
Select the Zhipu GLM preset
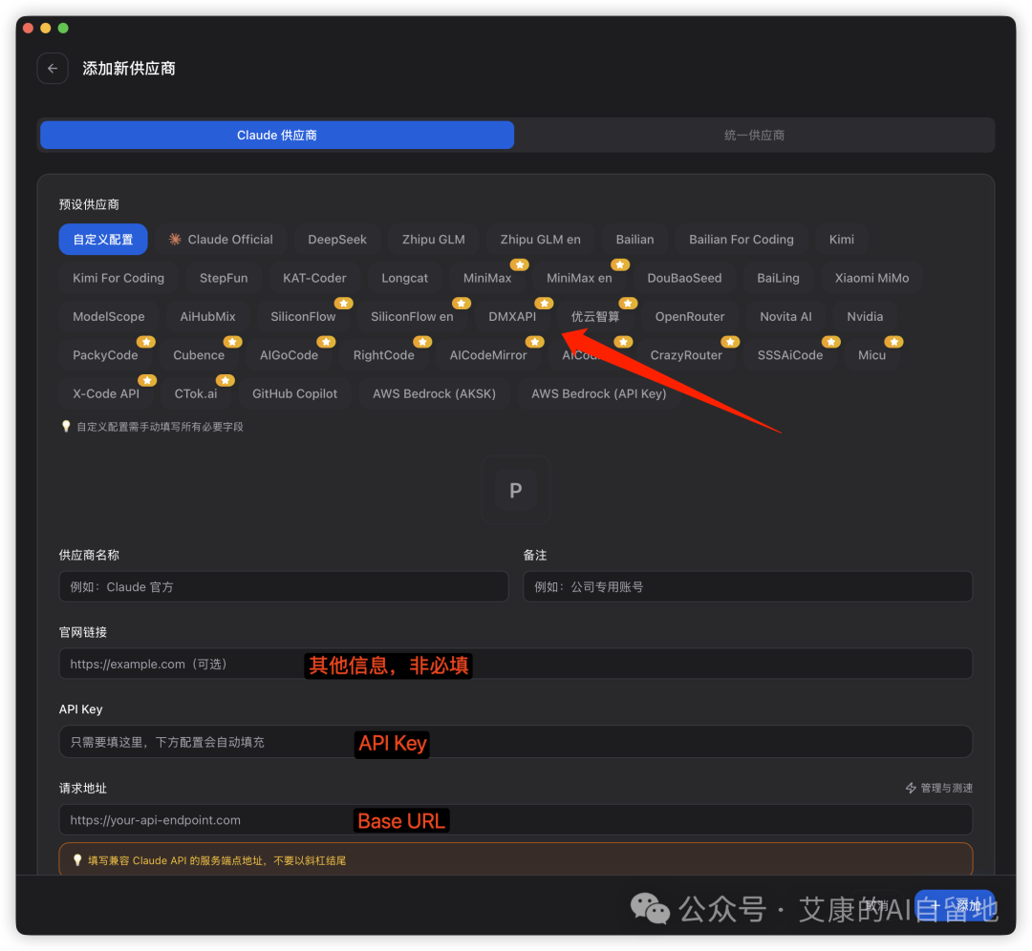[434, 240]
